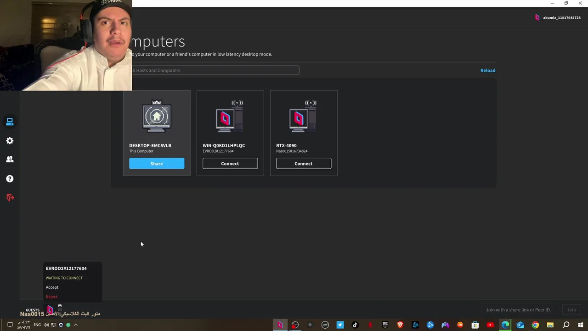Open Parsec settings gear icon

(x=10, y=141)
